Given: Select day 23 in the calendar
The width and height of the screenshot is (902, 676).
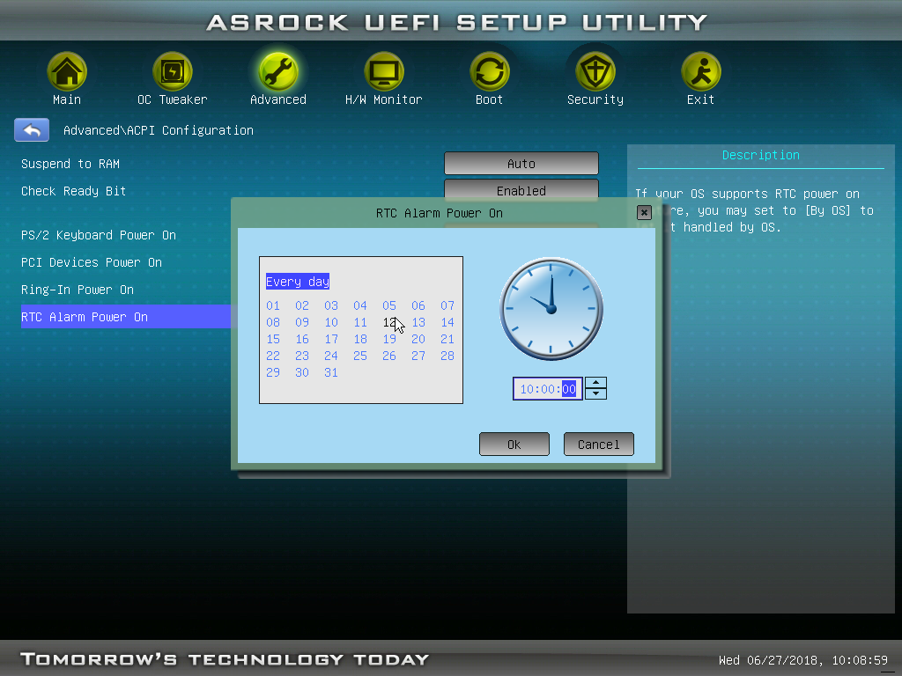Looking at the screenshot, I should (x=302, y=356).
